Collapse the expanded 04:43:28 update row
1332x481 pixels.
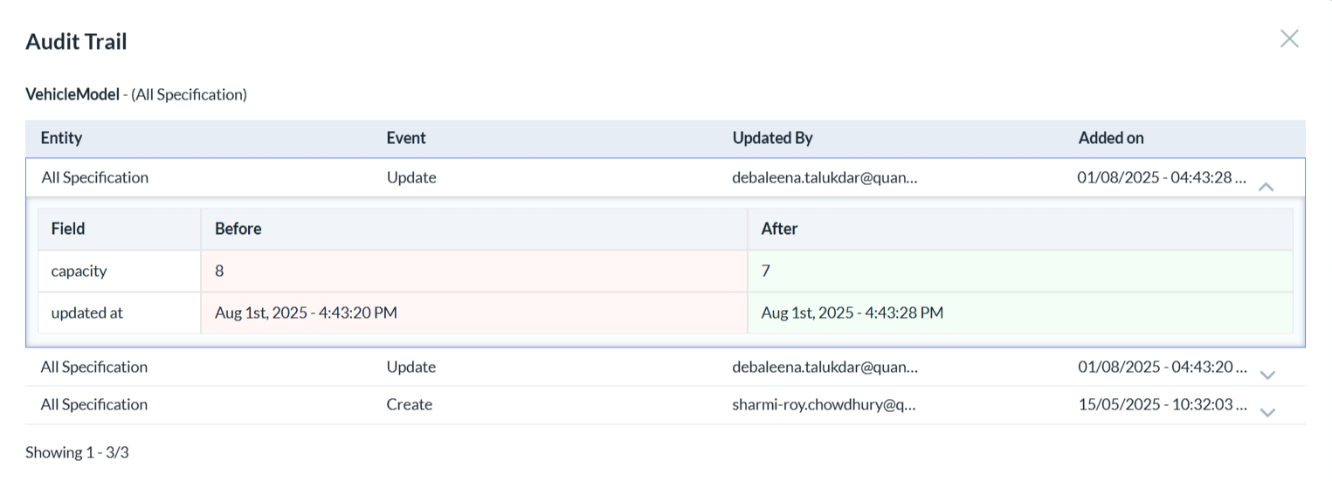pyautogui.click(x=1266, y=186)
